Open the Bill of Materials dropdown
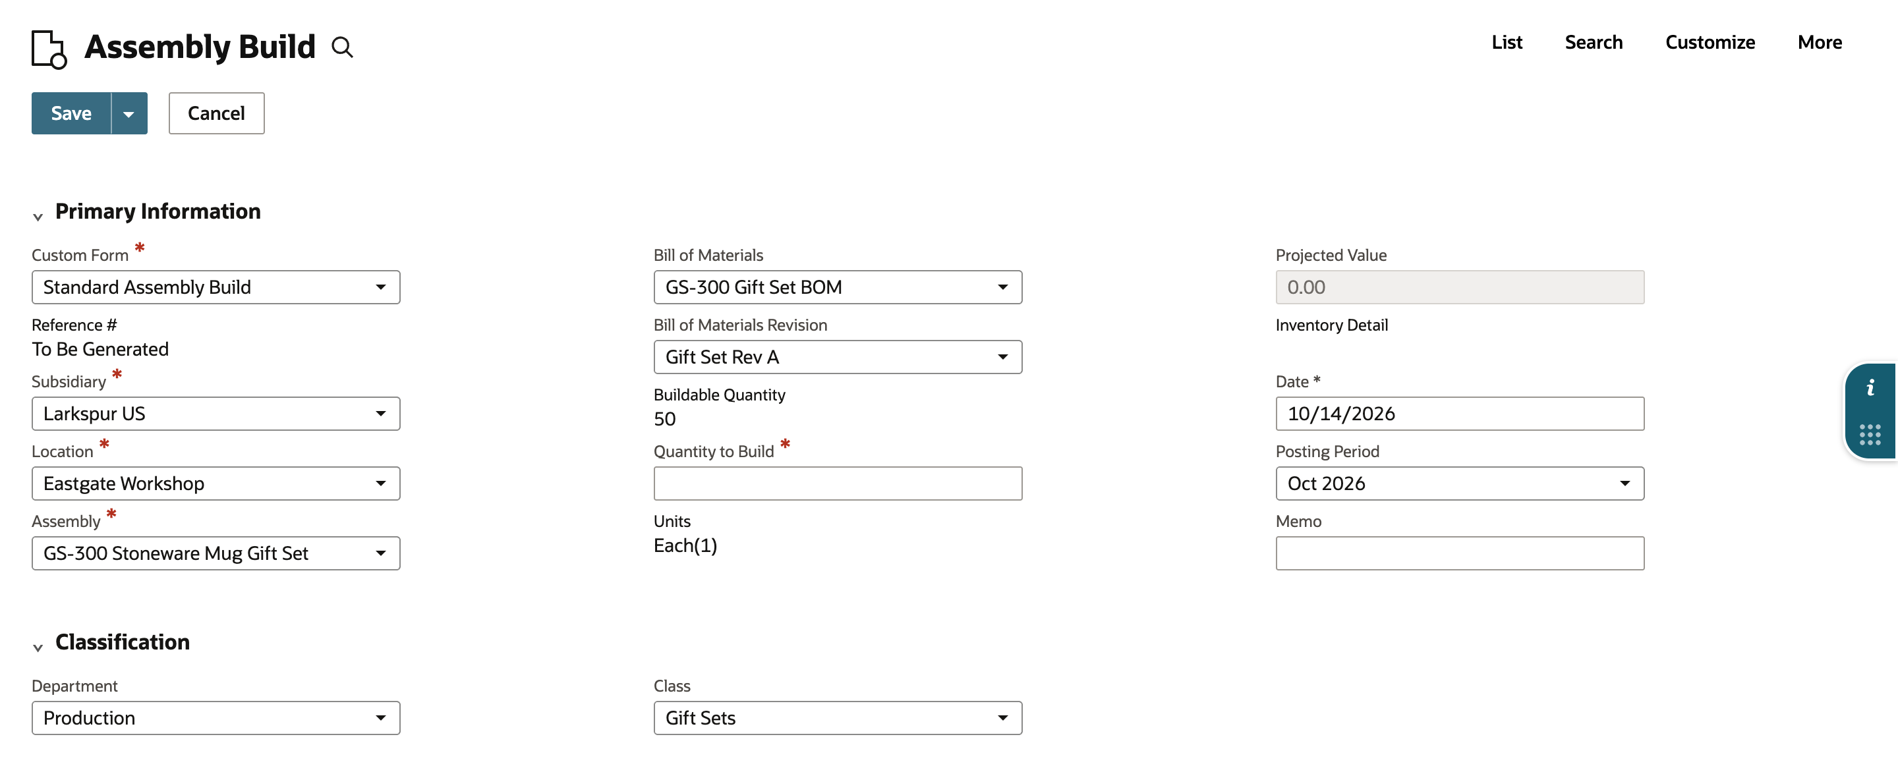 838,287
